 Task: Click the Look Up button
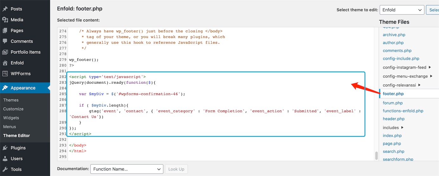(x=176, y=169)
